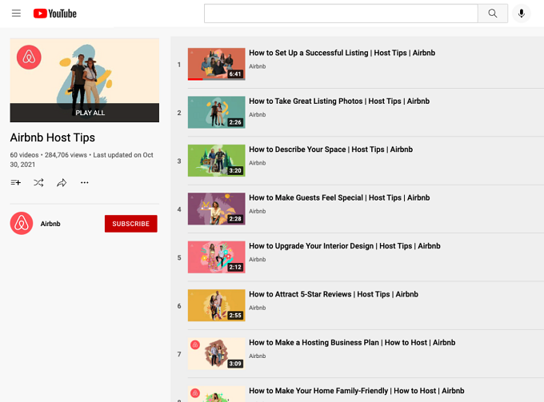Open thumbnail of Describe Your Space video

pos(217,161)
